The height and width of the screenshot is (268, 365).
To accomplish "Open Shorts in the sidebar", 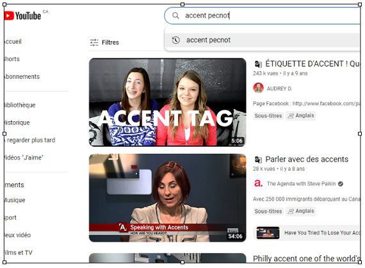I will pyautogui.click(x=12, y=59).
